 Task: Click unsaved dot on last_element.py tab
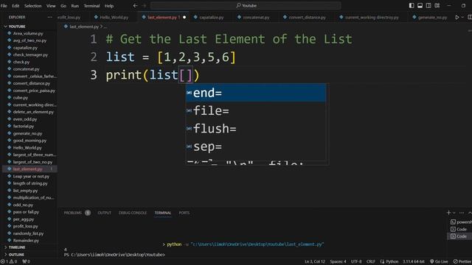point(184,18)
